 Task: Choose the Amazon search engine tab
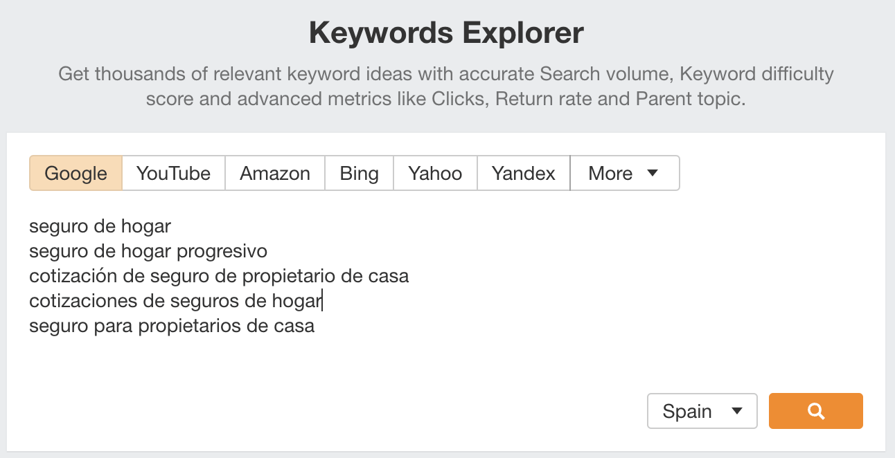(275, 173)
